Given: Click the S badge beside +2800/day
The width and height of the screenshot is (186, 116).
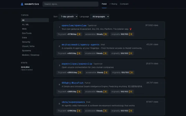Looking at the screenshot, I should click(x=80, y=72).
